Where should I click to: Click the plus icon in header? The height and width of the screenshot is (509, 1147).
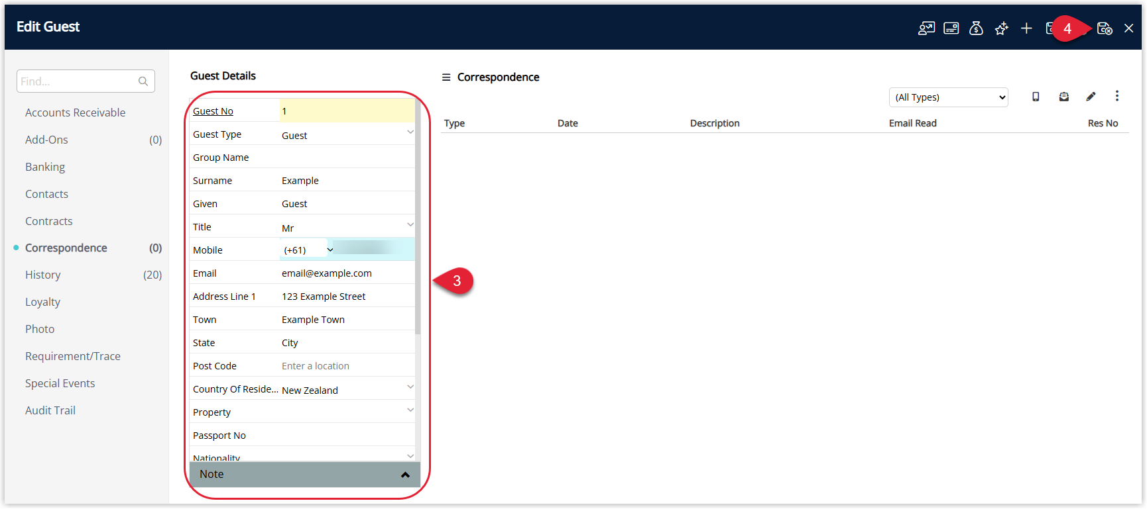(1026, 28)
